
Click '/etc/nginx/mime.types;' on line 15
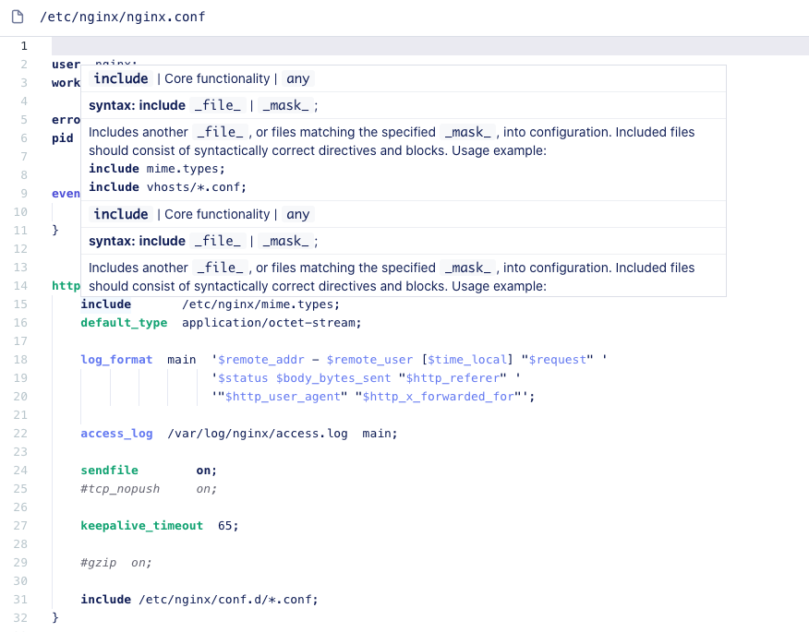coord(261,304)
